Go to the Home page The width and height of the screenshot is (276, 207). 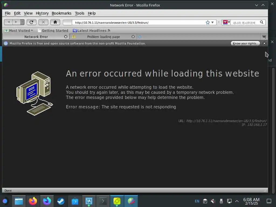(x=55, y=22)
